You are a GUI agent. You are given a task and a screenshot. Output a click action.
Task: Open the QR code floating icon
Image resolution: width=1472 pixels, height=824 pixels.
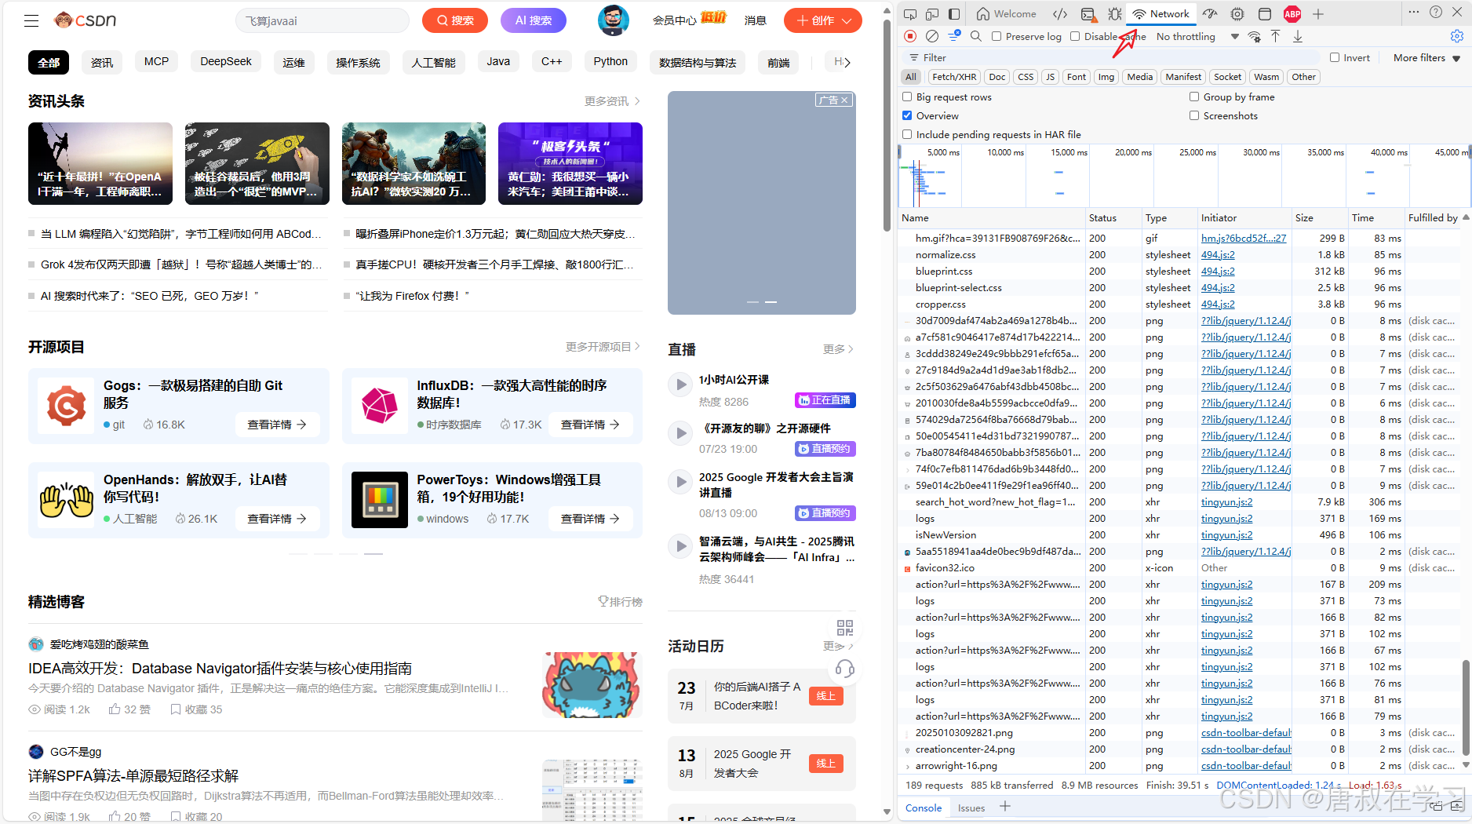click(845, 627)
